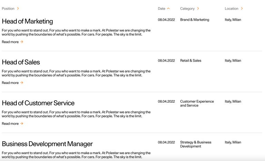Click Customer Experience and Service category

pyautogui.click(x=197, y=103)
